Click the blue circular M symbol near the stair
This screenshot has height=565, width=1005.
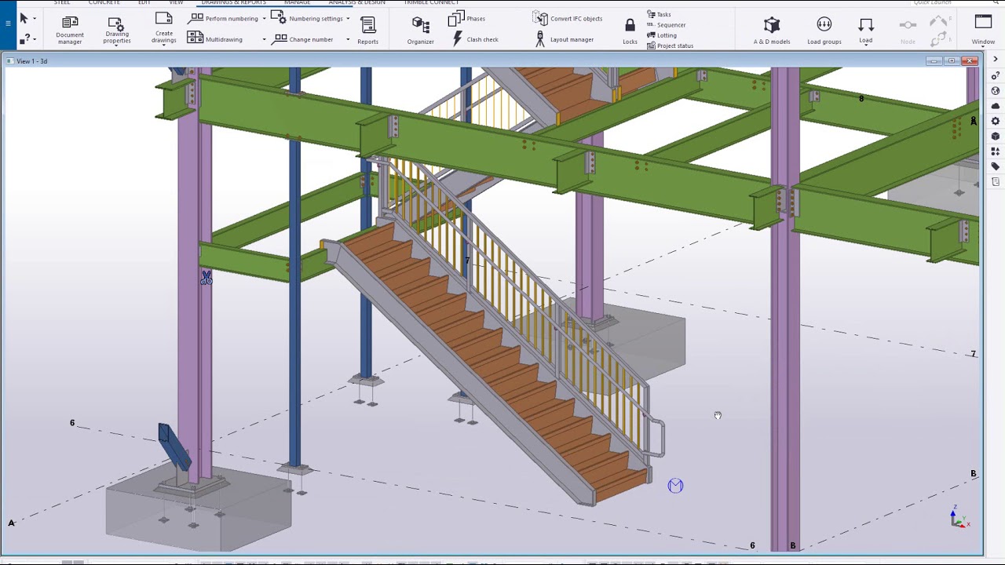tap(675, 486)
